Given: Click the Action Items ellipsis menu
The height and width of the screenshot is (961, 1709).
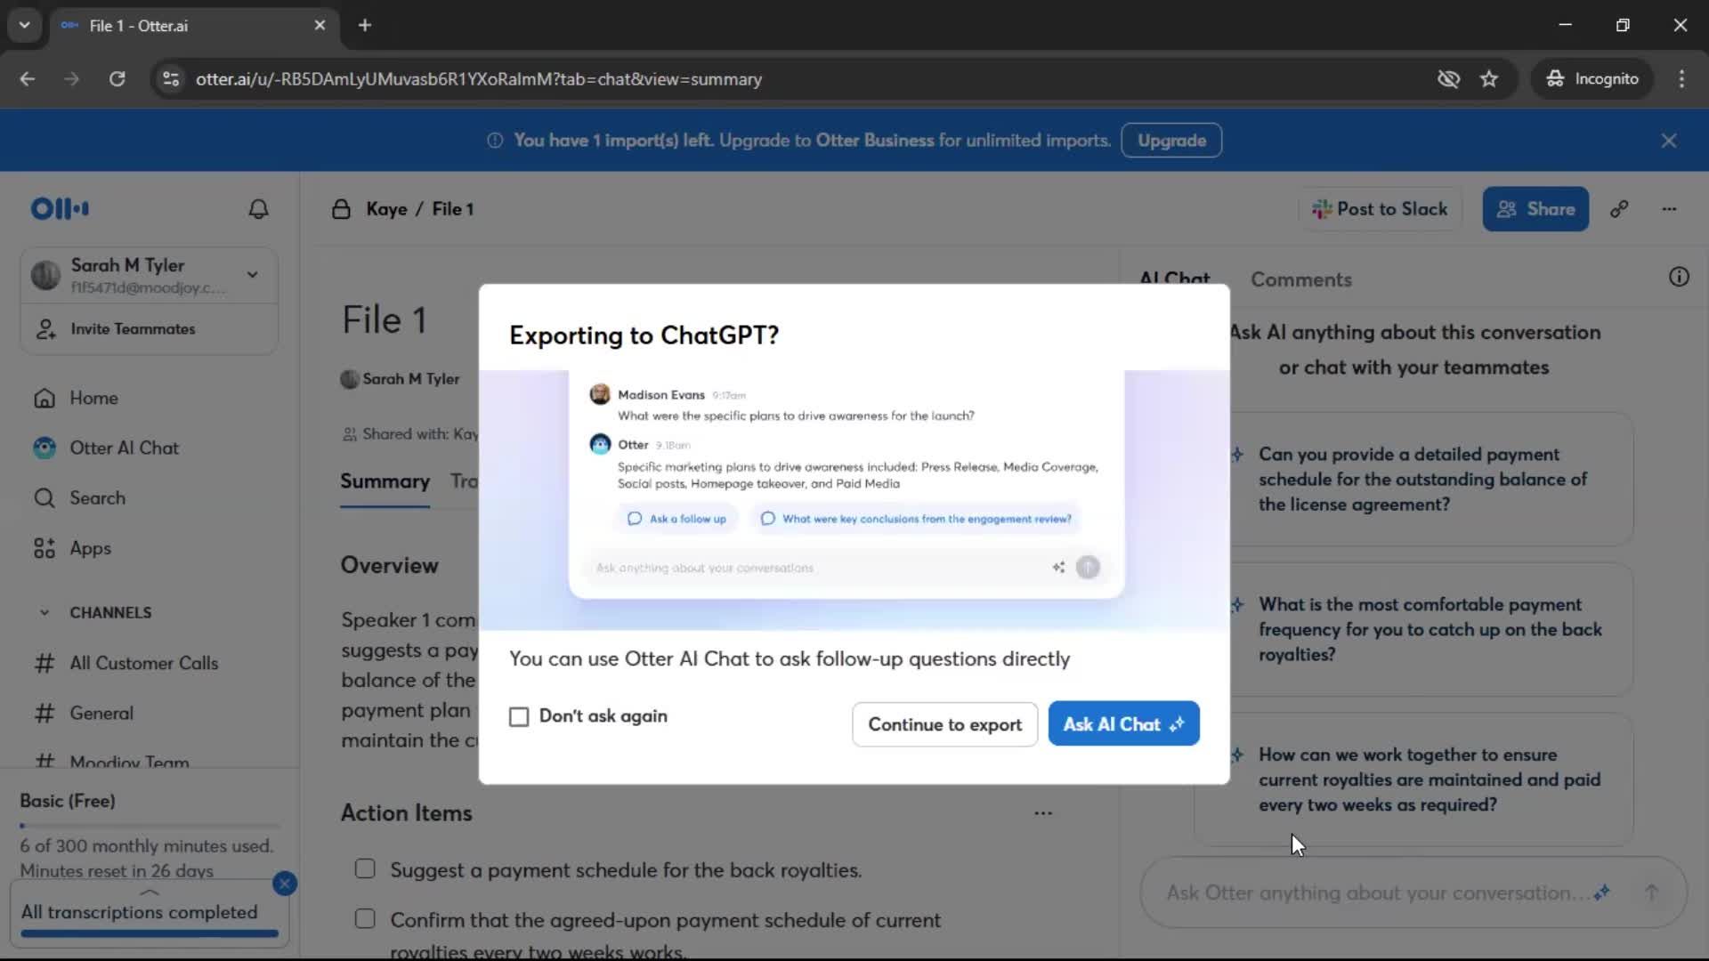Looking at the screenshot, I should tap(1043, 812).
